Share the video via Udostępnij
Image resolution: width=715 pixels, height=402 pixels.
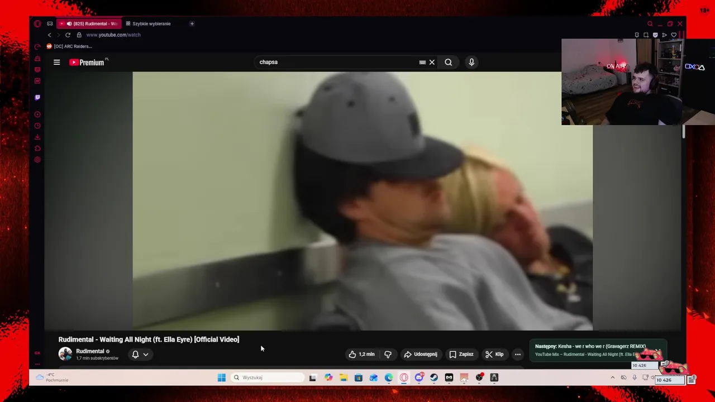pyautogui.click(x=420, y=354)
